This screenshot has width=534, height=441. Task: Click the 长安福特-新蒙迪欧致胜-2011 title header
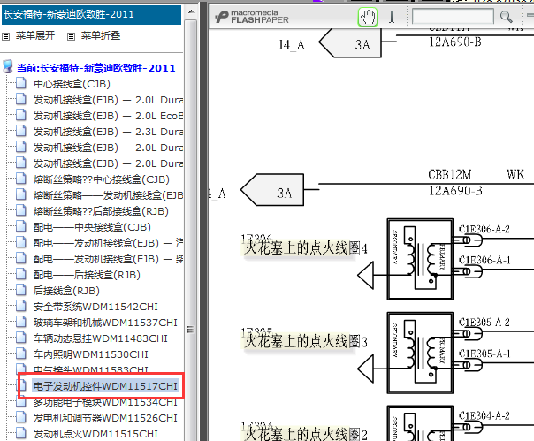coord(91,15)
